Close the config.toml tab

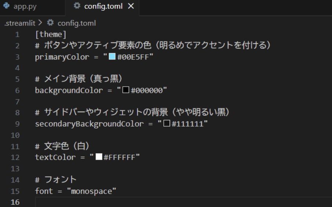[x=131, y=6]
